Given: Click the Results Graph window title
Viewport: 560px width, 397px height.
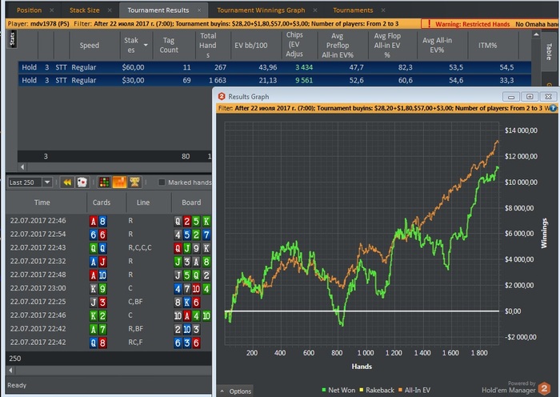Looking at the screenshot, I should click(249, 97).
